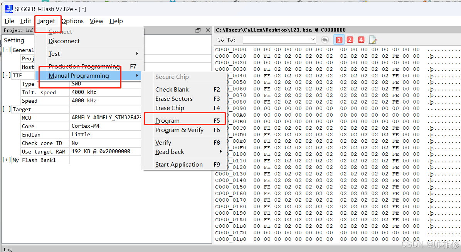
Task: Click the go back arrow icon
Action: pos(325,40)
